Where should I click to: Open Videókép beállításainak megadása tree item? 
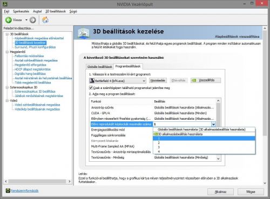point(37,109)
